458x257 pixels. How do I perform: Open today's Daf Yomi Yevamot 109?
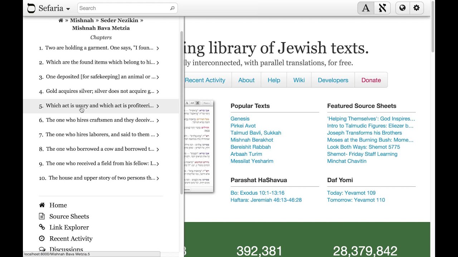click(x=351, y=193)
